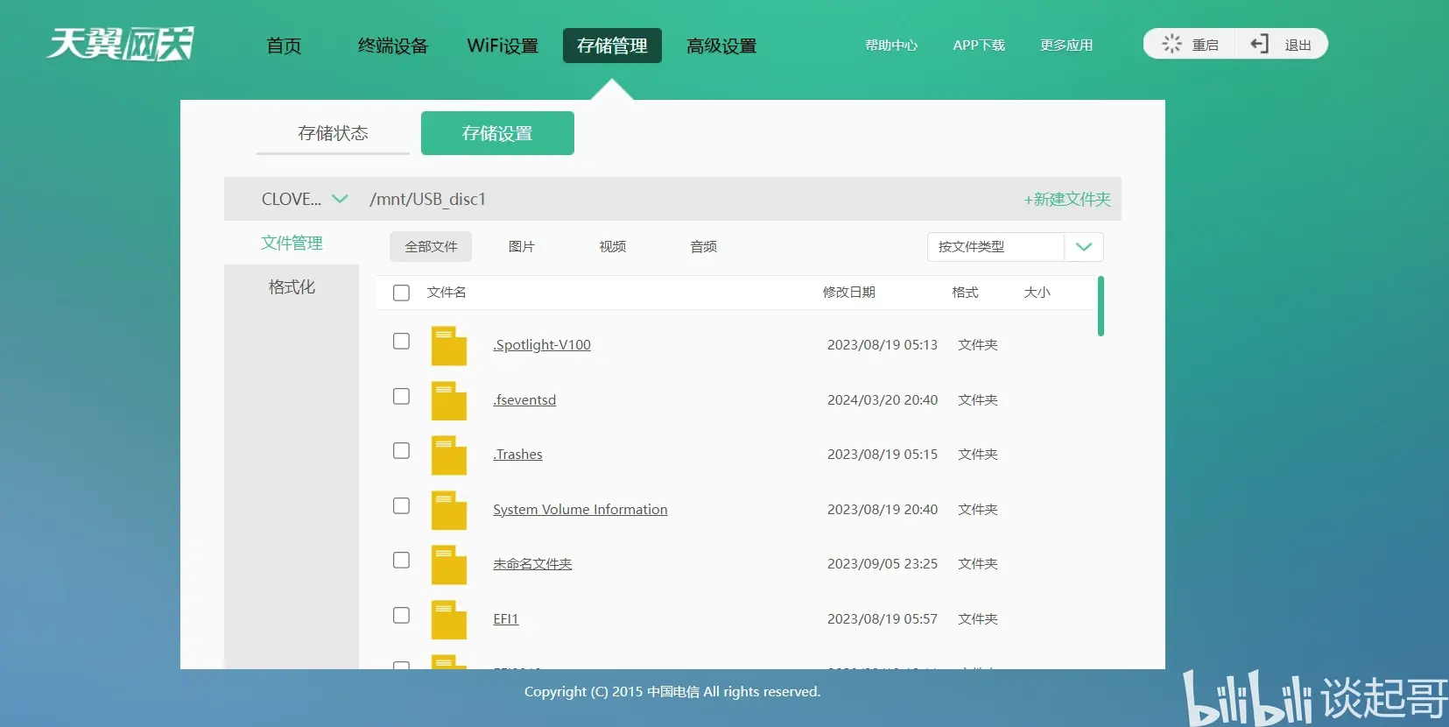Check the EFI1 row checkbox

click(x=401, y=615)
